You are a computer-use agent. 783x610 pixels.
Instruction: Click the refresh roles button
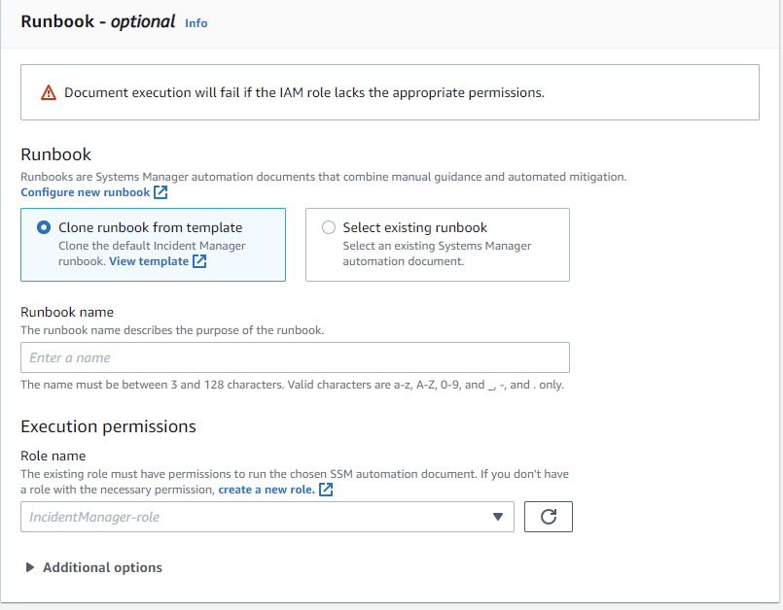tap(549, 517)
